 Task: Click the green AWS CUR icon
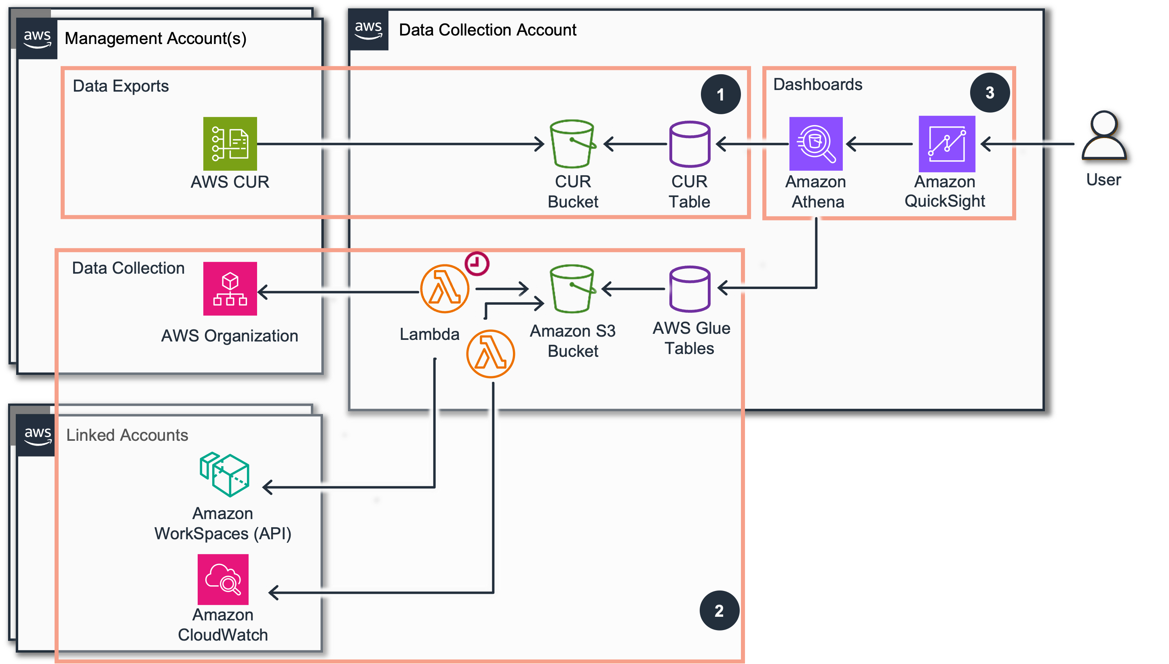tap(230, 144)
